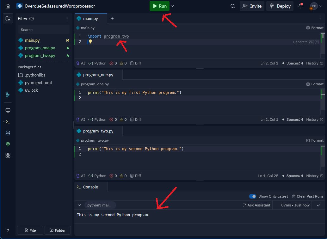Image resolution: width=327 pixels, height=239 pixels.
Task: Change Spaces: 4 setting in program_two.py
Action: point(293,176)
